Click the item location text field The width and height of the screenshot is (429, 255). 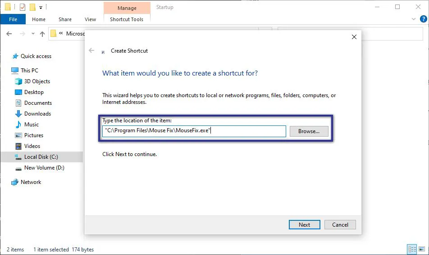tap(194, 131)
